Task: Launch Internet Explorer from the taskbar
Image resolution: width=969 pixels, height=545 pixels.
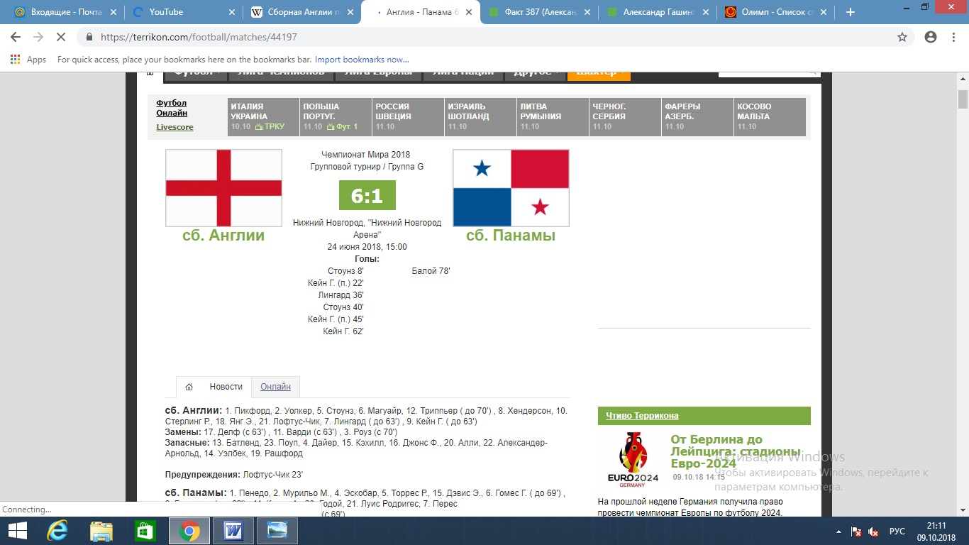Action: pos(57,531)
